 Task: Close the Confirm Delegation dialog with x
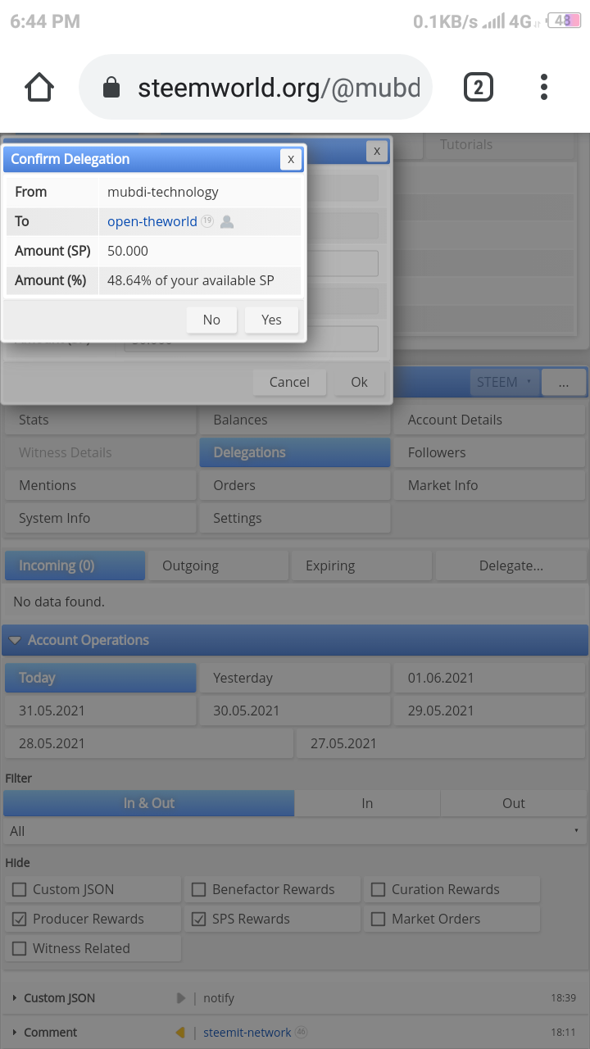coord(291,159)
